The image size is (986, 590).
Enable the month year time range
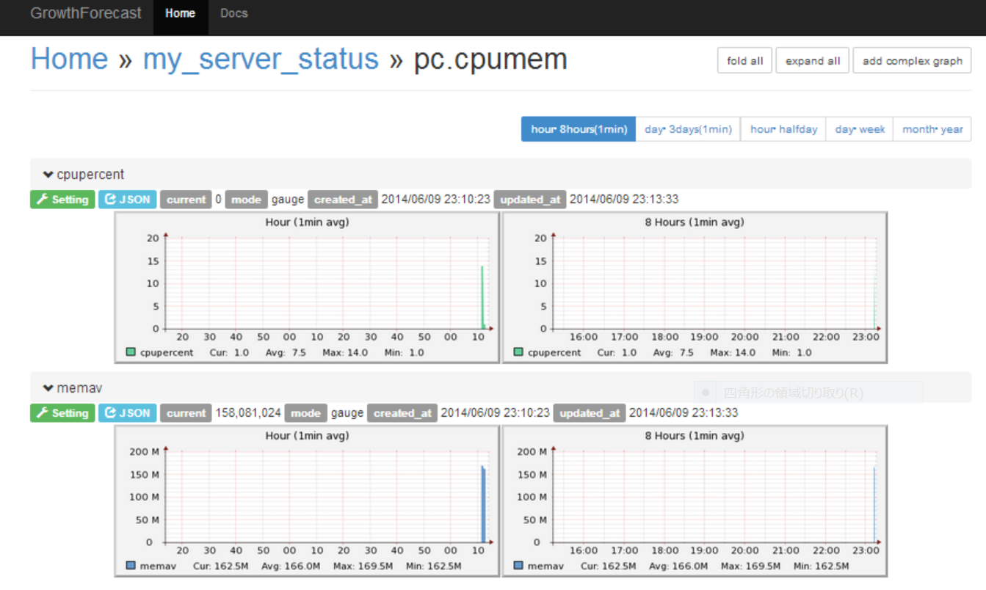point(932,128)
